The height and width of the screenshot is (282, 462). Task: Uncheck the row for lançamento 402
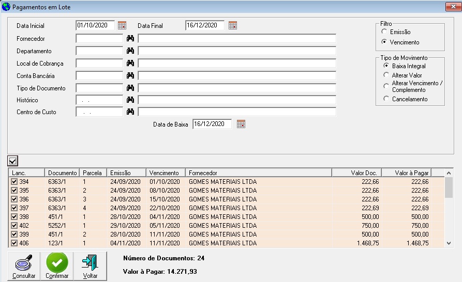pos(14,226)
